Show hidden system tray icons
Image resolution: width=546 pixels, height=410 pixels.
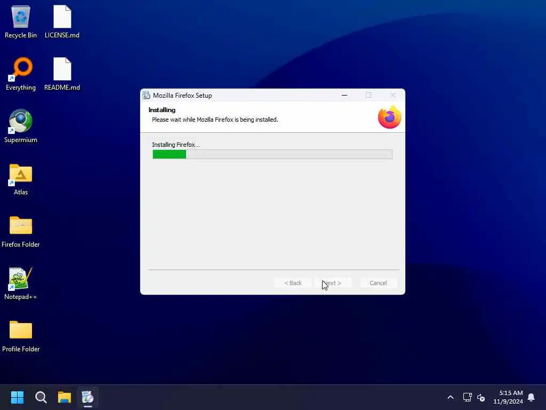(x=450, y=397)
